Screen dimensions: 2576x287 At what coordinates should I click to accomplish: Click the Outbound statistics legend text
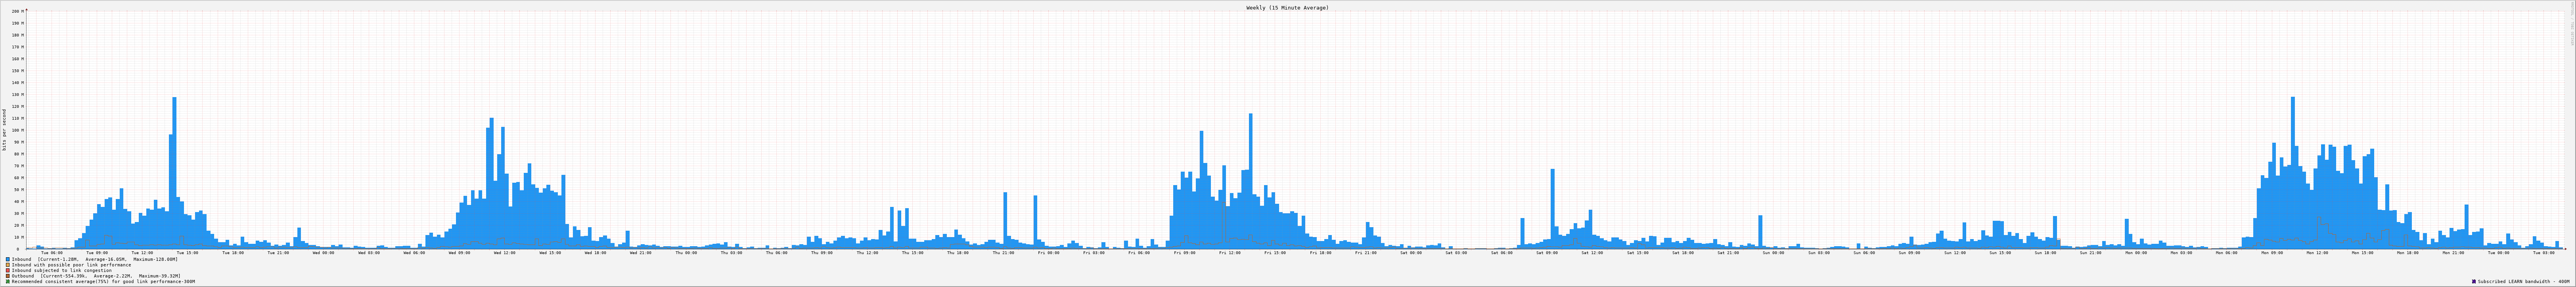pyautogui.click(x=96, y=276)
